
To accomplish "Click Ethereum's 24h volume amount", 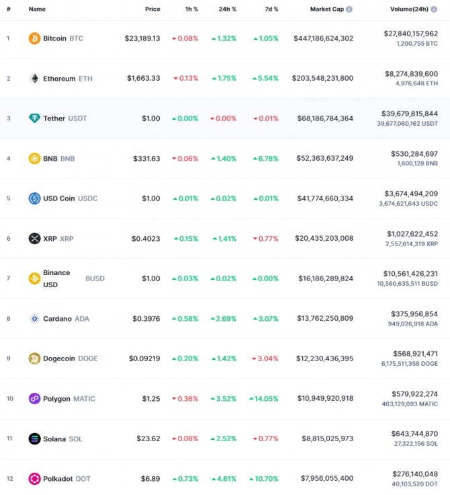I will [411, 74].
